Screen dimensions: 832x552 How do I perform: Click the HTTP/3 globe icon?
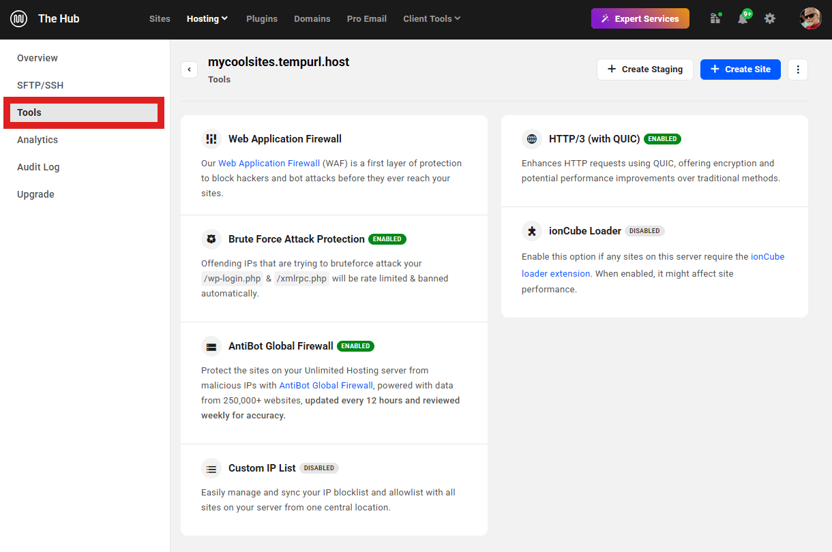click(532, 139)
